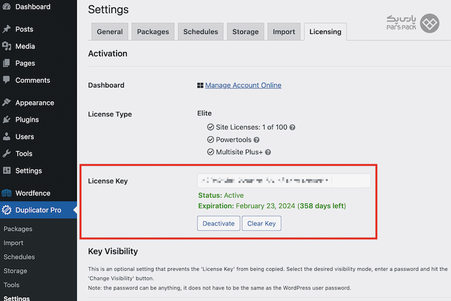
Task: Click the Users person icon
Action: [7, 136]
